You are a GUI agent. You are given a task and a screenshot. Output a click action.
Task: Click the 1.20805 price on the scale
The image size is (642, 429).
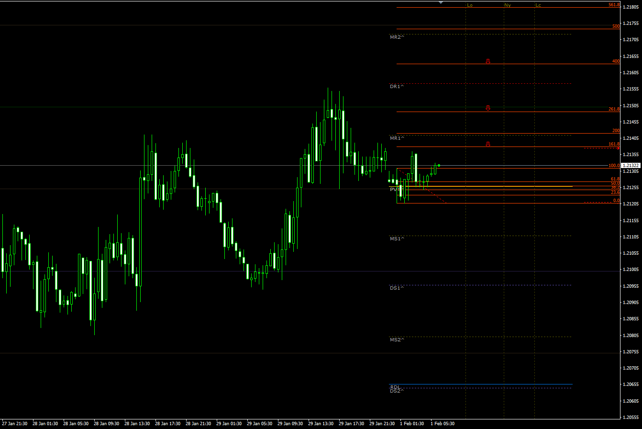pyautogui.click(x=631, y=336)
